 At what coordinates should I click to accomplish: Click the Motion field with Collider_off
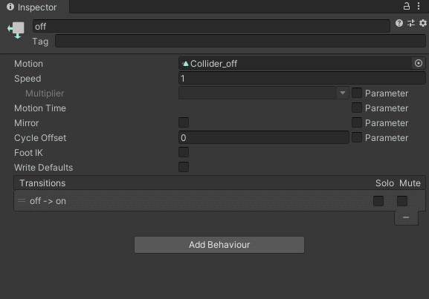coord(295,64)
